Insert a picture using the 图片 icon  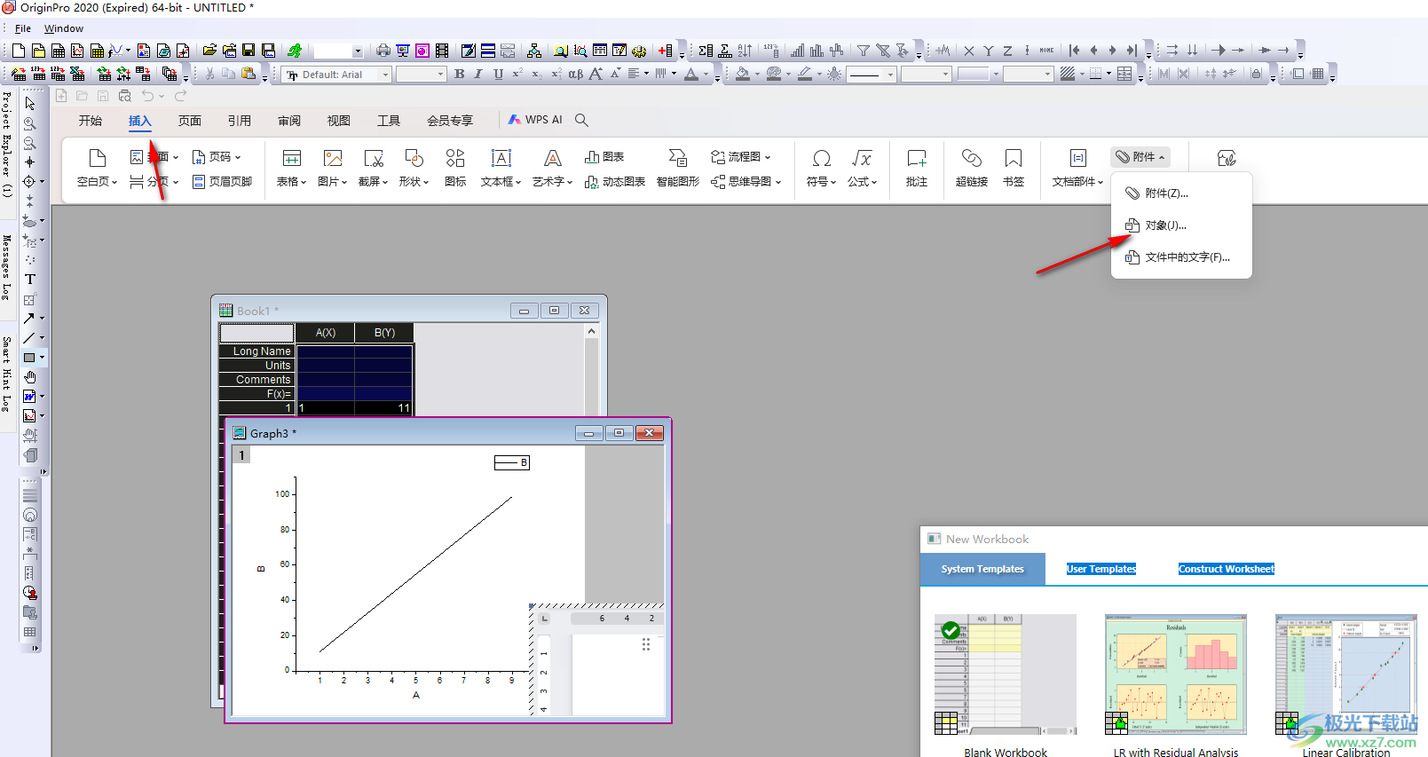pyautogui.click(x=332, y=159)
